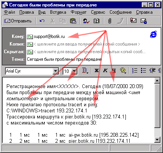Check recipient names with the person-checkmark icon
163x153 pixels.
click(86, 21)
